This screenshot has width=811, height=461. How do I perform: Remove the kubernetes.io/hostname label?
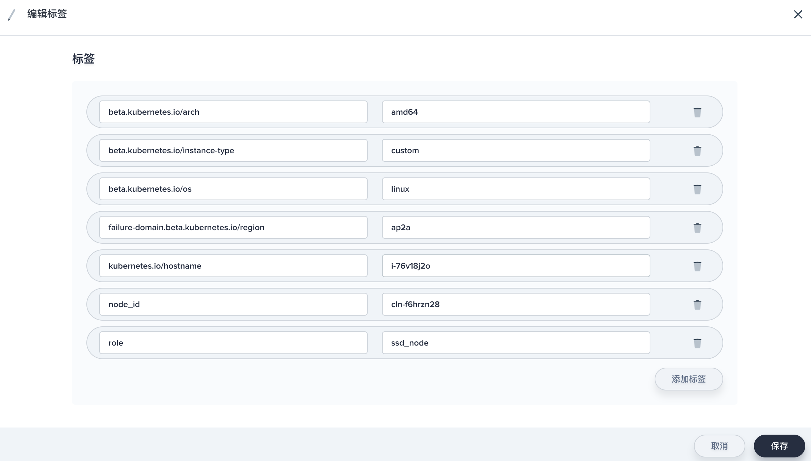697,266
